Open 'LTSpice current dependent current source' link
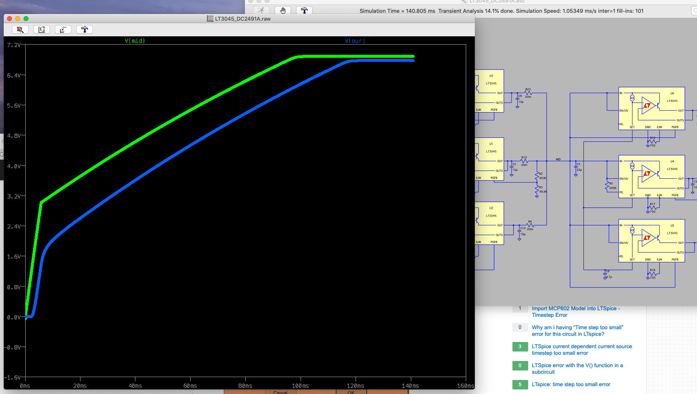Image resolution: width=697 pixels, height=394 pixels. pyautogui.click(x=582, y=349)
